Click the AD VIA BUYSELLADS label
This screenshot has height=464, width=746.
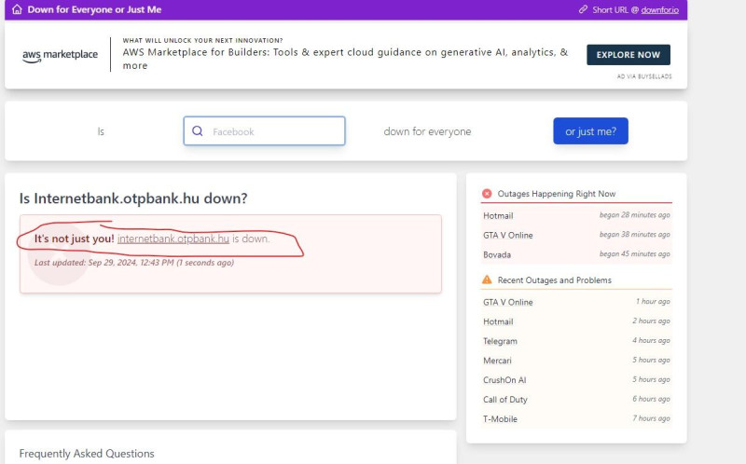(x=644, y=76)
